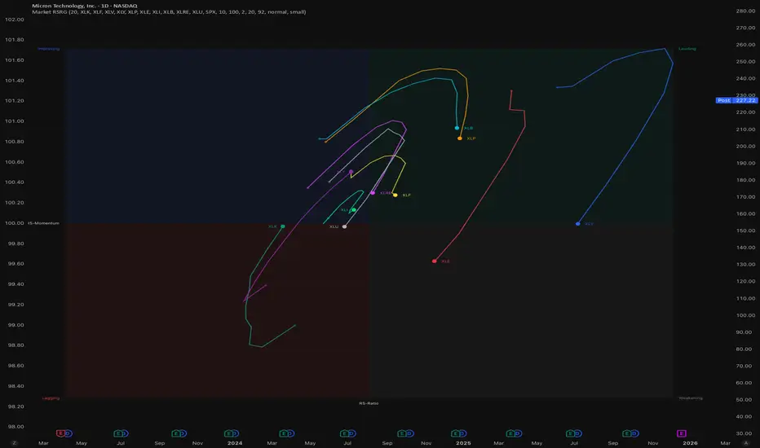
Task: Select the red XLE end-point dot
Action: coord(435,261)
